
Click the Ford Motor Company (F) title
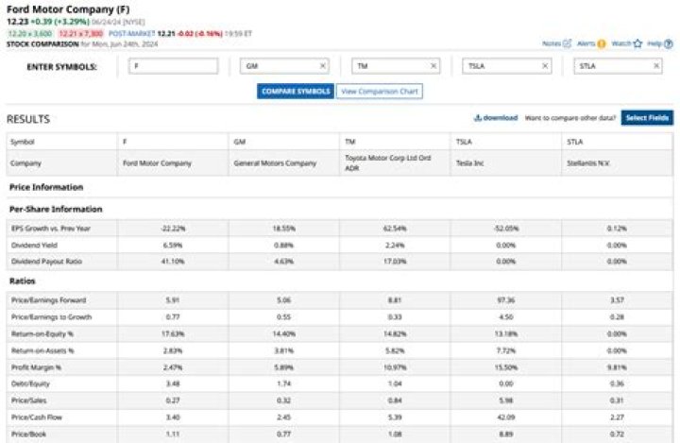coord(68,9)
